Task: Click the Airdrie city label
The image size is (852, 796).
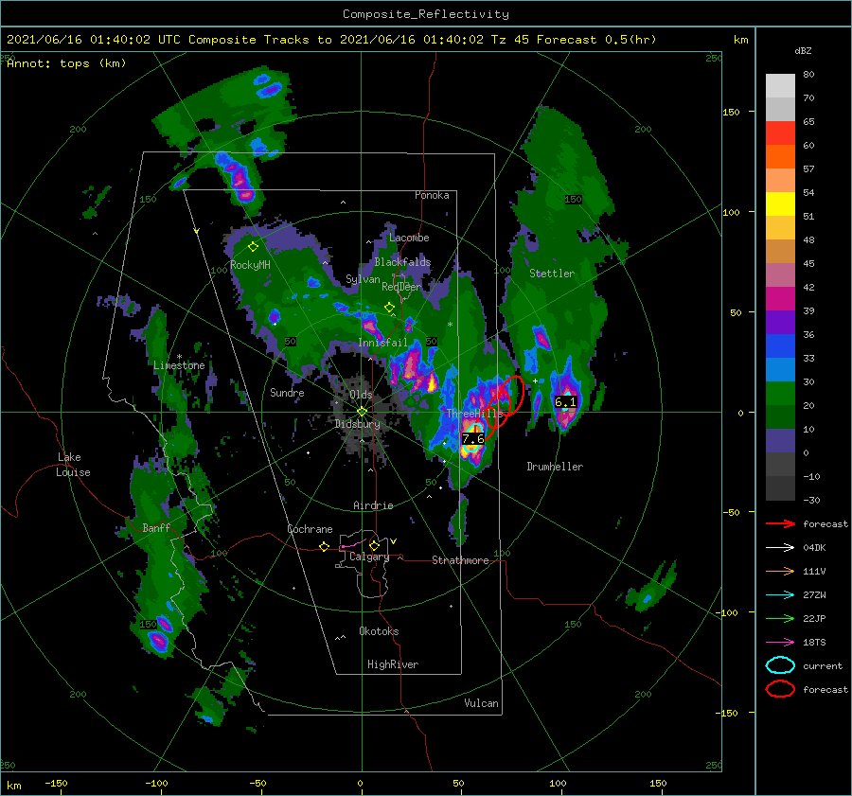Action: click(373, 505)
